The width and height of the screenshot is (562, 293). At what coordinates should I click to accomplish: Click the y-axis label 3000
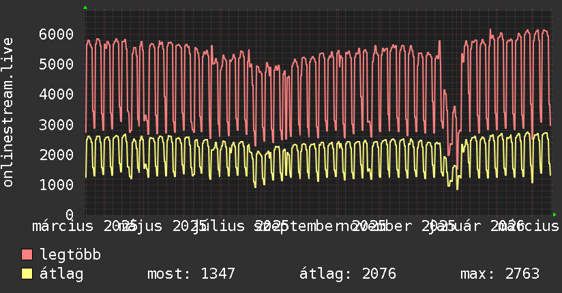(x=57, y=125)
